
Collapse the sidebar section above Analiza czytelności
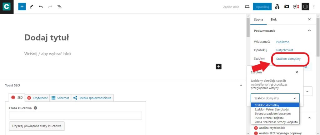[x=309, y=118]
